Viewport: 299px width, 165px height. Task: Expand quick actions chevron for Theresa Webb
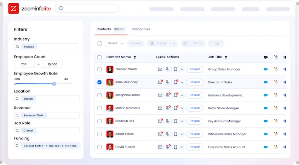tap(182, 69)
